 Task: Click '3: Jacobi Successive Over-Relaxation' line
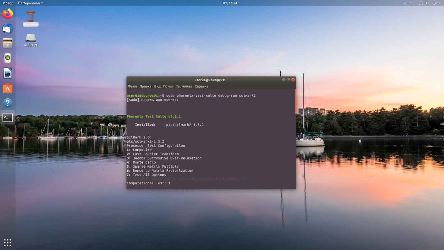tap(164, 158)
